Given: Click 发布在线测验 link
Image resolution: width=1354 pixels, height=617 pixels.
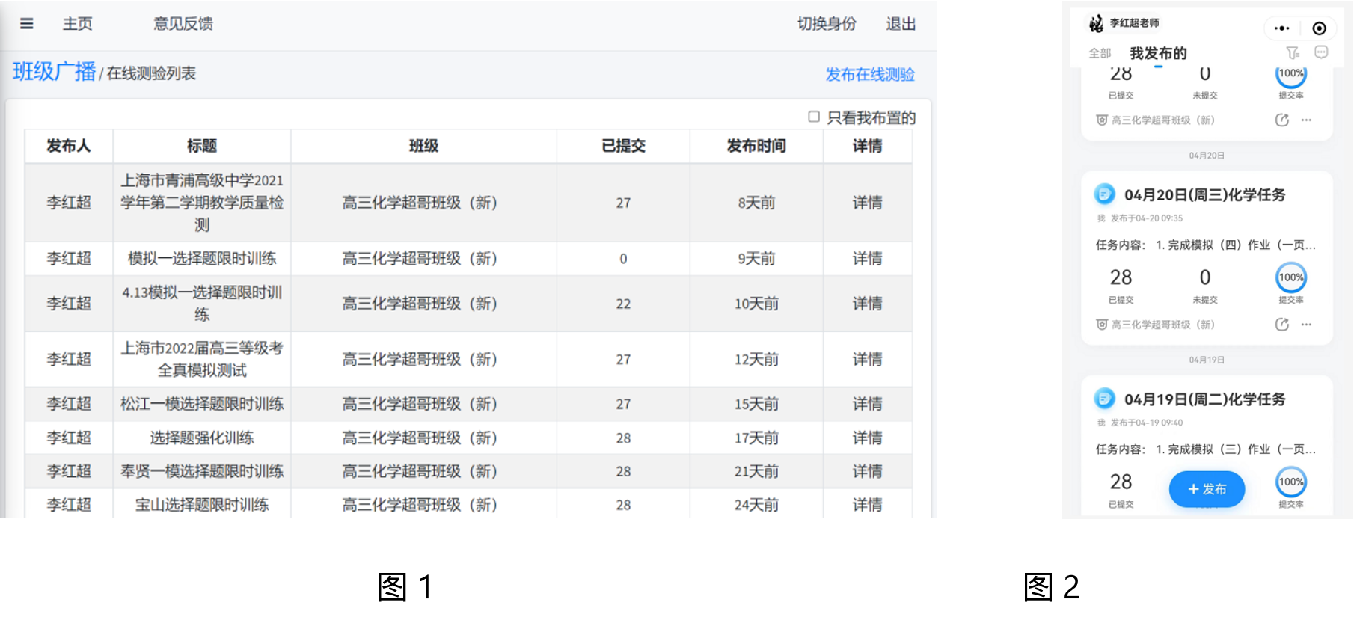Looking at the screenshot, I should pyautogui.click(x=870, y=74).
